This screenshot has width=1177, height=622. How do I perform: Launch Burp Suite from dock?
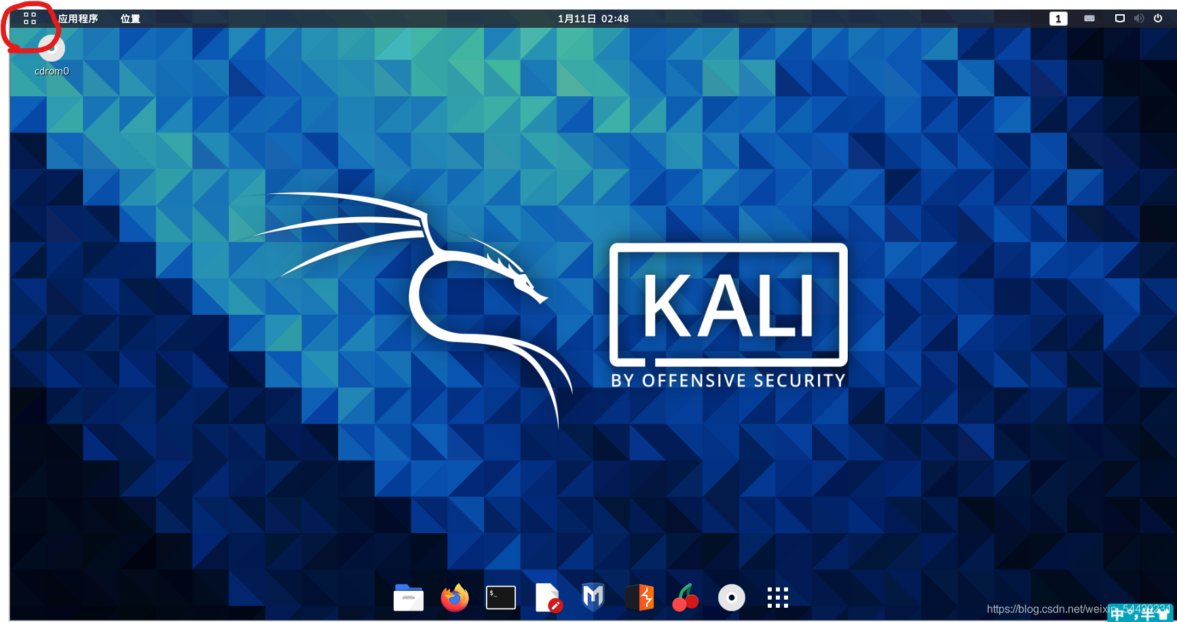(x=639, y=598)
